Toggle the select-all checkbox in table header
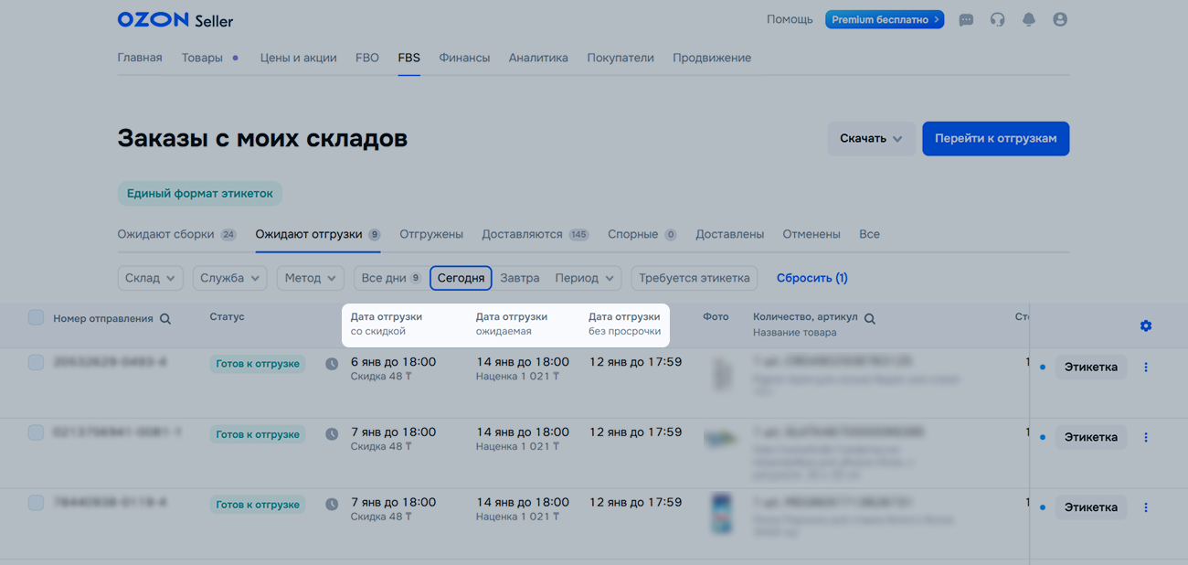 (x=36, y=317)
